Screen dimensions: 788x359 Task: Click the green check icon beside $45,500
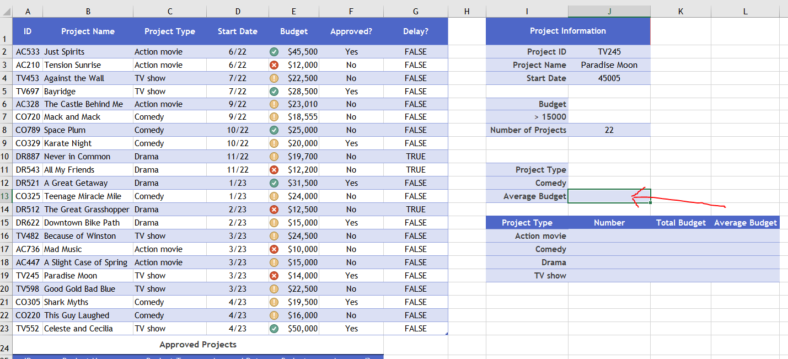[274, 51]
